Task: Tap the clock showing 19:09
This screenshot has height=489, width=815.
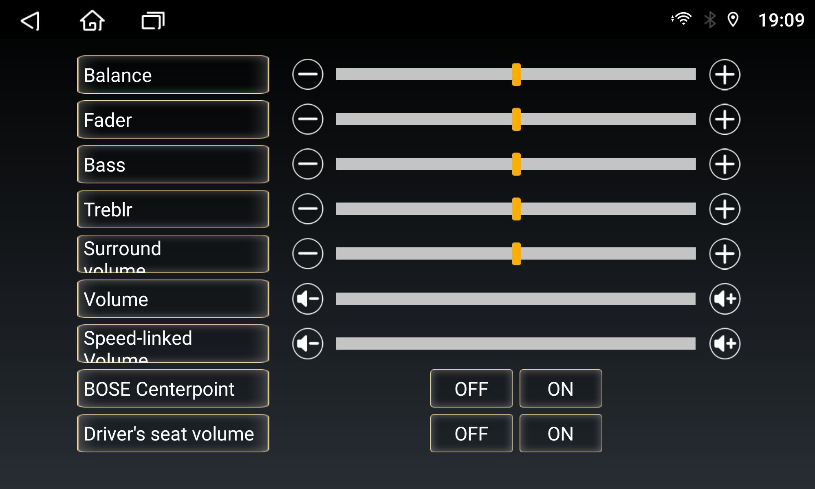Action: [x=781, y=20]
